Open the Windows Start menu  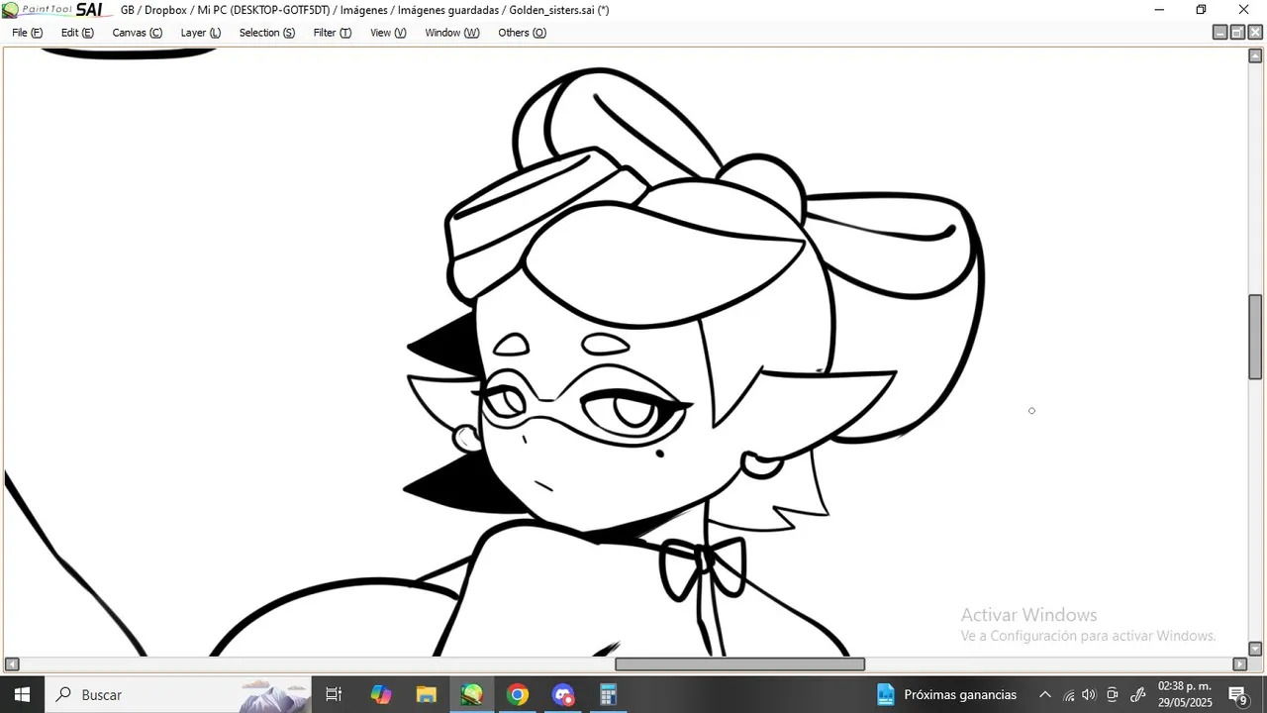pos(22,695)
